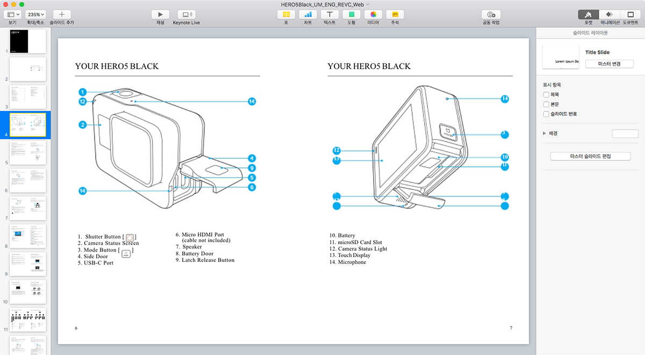
Task: Select slide 11 thumbnail in navigator
Action: point(28,320)
